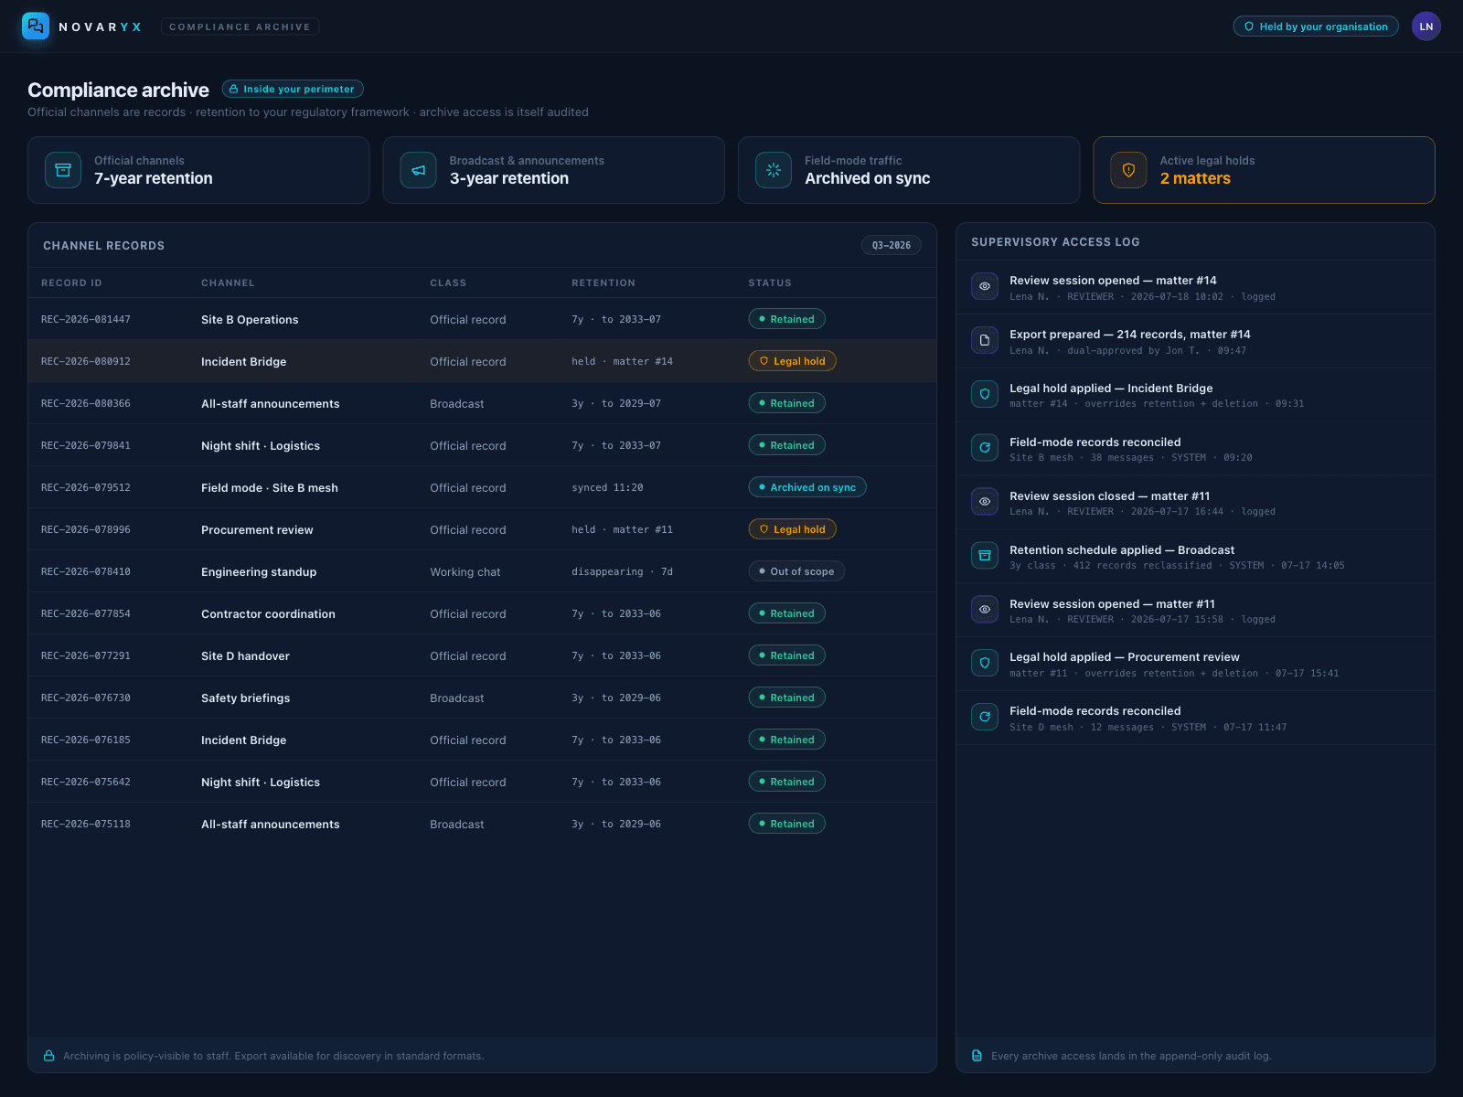This screenshot has width=1463, height=1097.
Task: Click the Working chat class cell
Action: click(x=465, y=571)
